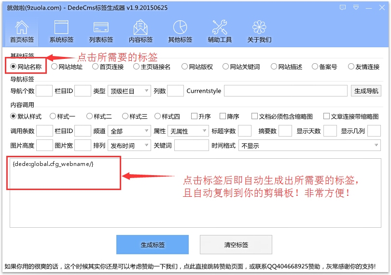
Task: Click the 生成导航 button
Action: tap(366, 91)
